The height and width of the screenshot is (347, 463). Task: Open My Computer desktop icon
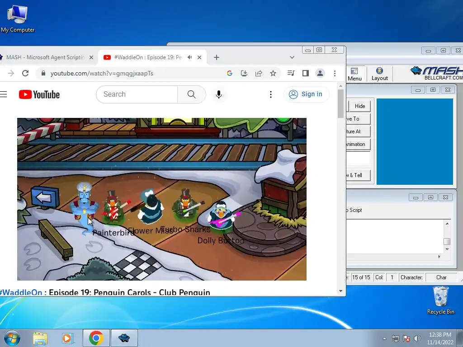point(18,19)
